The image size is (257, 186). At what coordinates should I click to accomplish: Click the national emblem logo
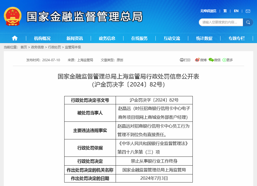[x=13, y=16]
